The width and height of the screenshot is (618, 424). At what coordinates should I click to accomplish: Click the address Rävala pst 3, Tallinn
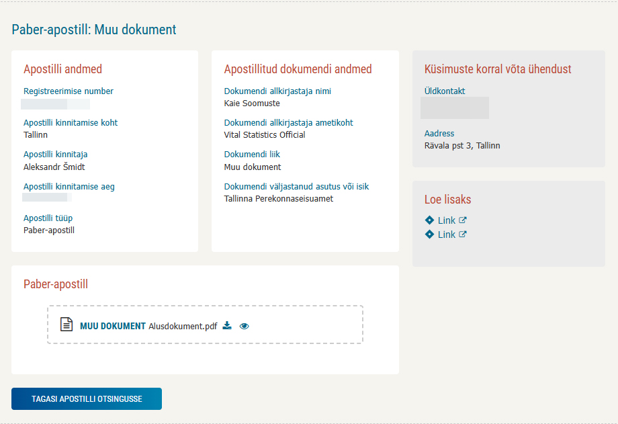462,145
